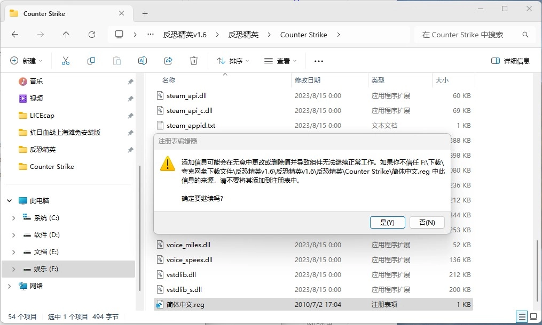The image size is (542, 325).
Task: Open the 查看 view dropdown
Action: pyautogui.click(x=280, y=61)
